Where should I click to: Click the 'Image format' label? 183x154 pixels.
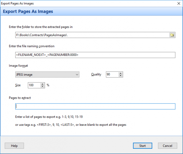[18, 66]
